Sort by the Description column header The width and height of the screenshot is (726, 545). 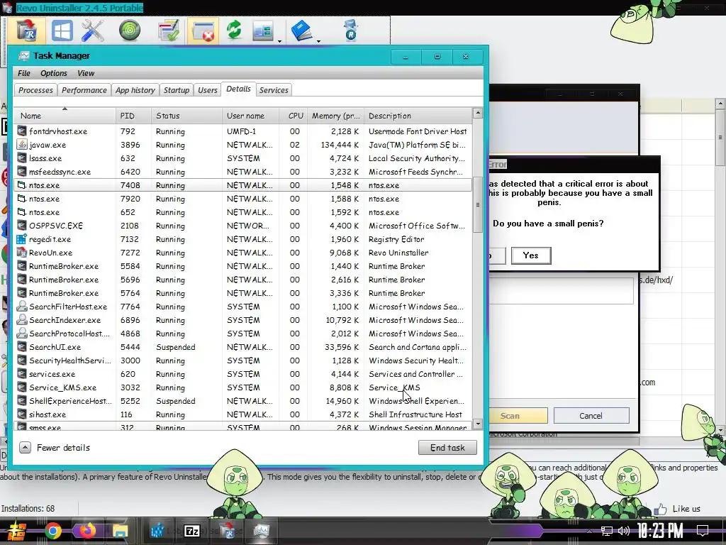point(418,116)
